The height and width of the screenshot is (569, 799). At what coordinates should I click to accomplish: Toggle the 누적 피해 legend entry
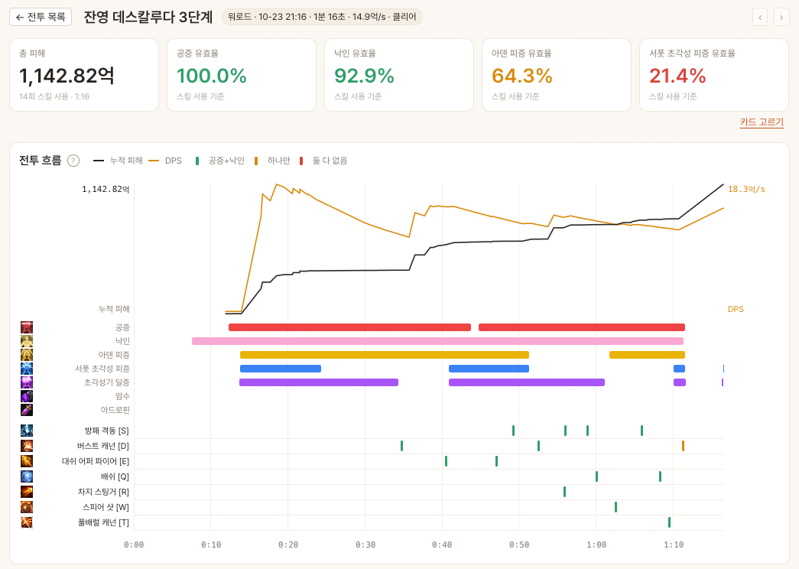[118, 161]
